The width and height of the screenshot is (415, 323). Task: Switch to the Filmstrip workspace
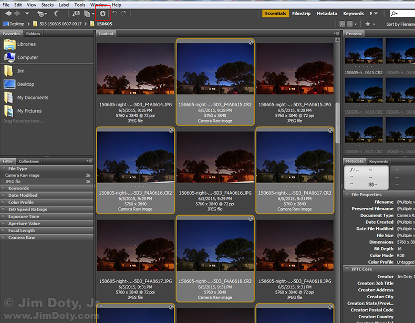[301, 14]
